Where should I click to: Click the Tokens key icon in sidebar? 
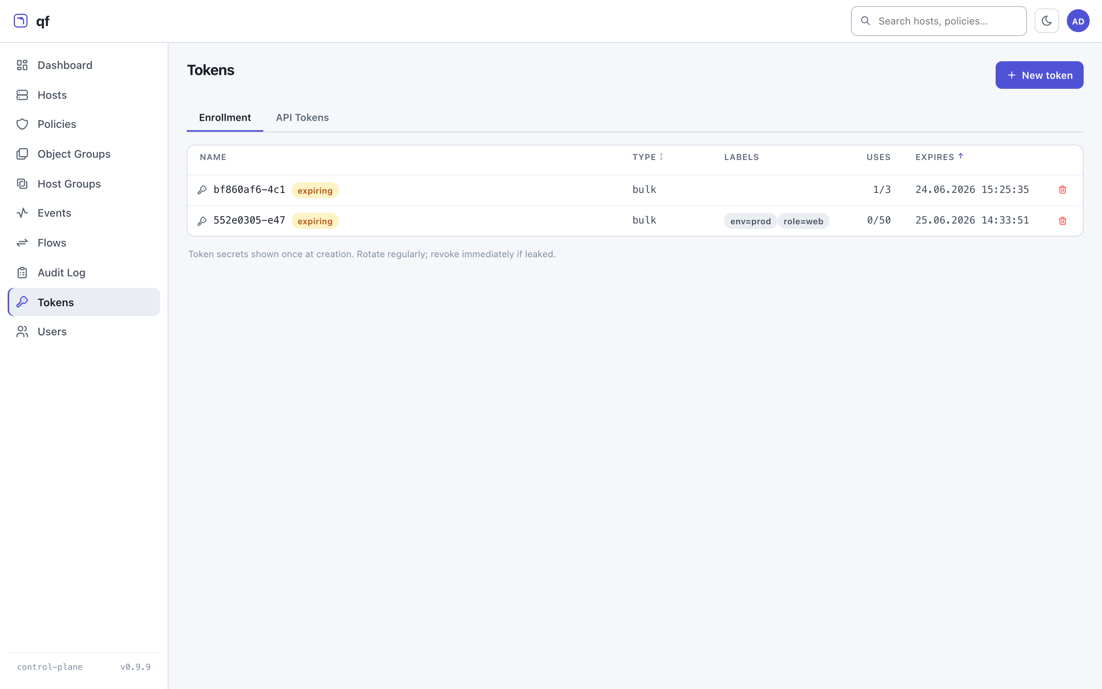pyautogui.click(x=22, y=302)
